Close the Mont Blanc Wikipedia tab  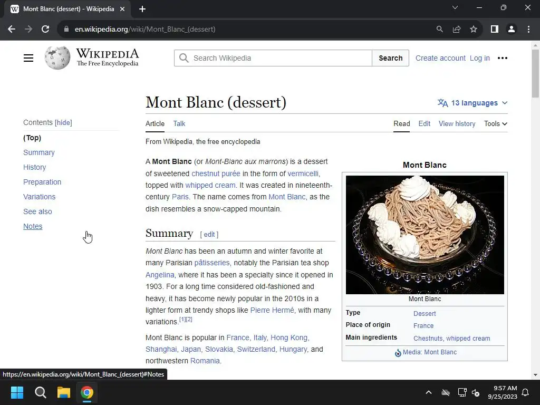(x=122, y=9)
